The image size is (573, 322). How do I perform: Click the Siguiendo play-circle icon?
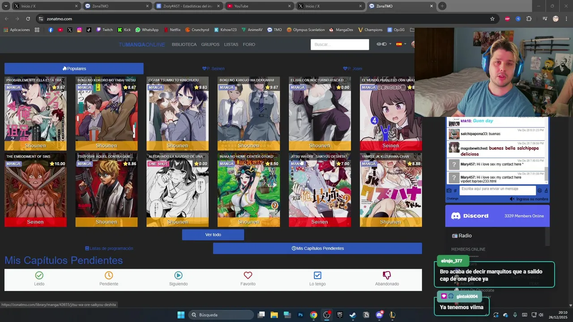[178, 275]
